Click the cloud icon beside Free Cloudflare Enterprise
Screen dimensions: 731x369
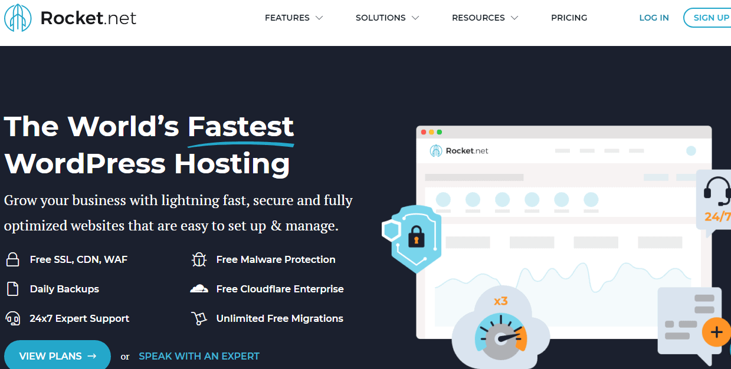click(199, 289)
